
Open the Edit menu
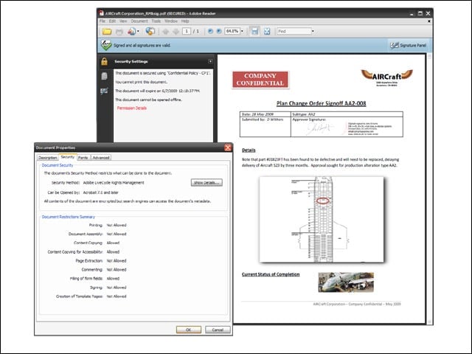(x=112, y=21)
